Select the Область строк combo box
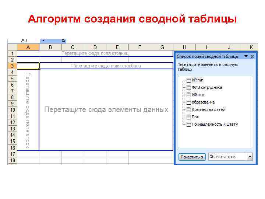 (x=230, y=157)
